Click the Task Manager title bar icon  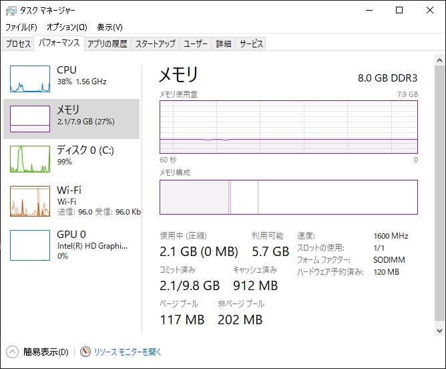point(11,11)
